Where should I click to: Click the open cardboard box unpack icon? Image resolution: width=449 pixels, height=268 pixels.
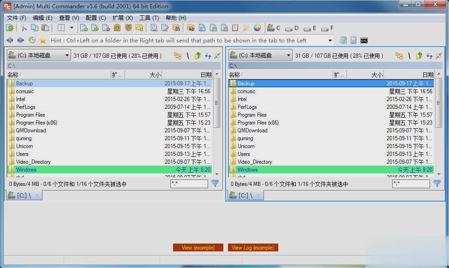[x=128, y=28]
